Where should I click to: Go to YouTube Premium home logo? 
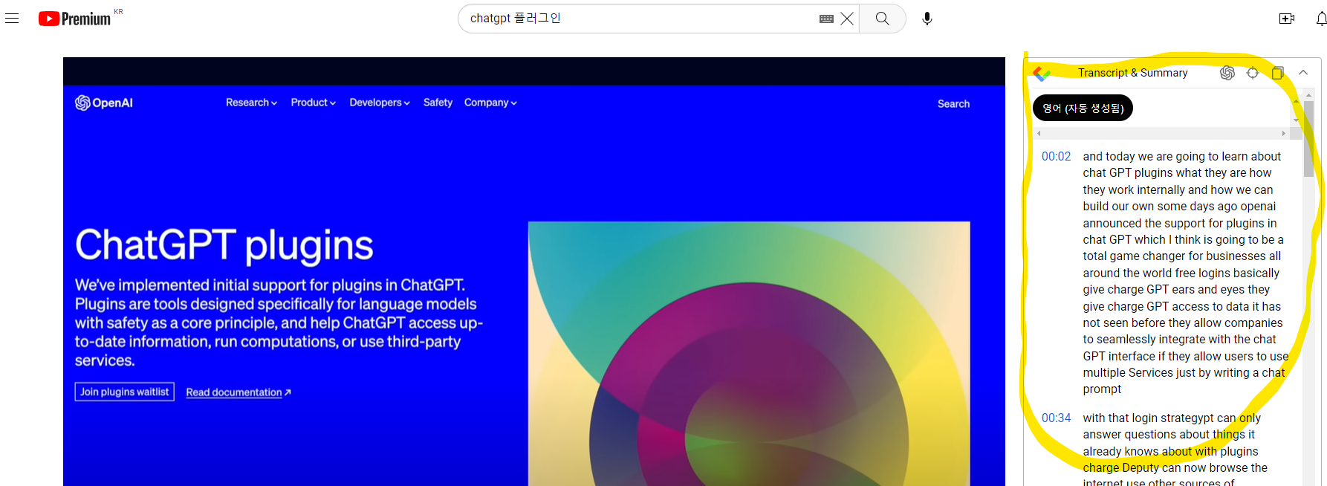pos(74,19)
